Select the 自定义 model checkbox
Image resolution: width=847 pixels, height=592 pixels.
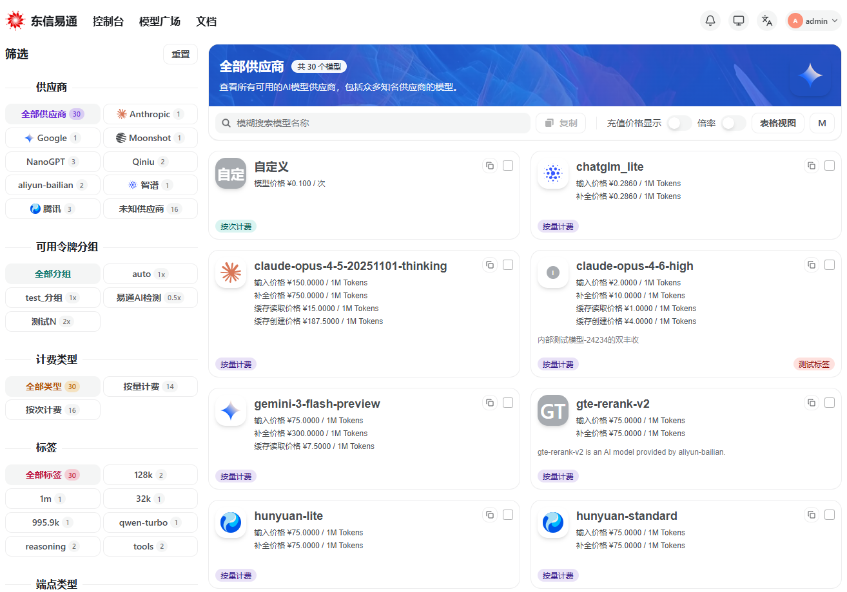(508, 166)
